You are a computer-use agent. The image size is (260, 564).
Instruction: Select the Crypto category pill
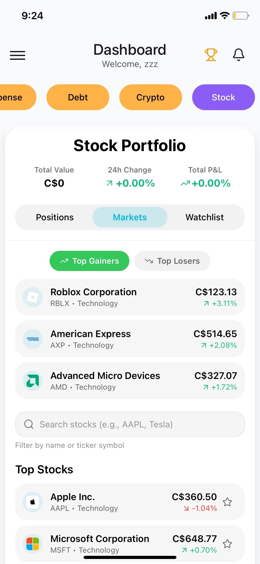click(150, 97)
